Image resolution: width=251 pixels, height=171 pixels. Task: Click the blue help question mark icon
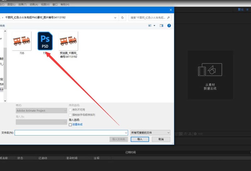click(x=169, y=26)
